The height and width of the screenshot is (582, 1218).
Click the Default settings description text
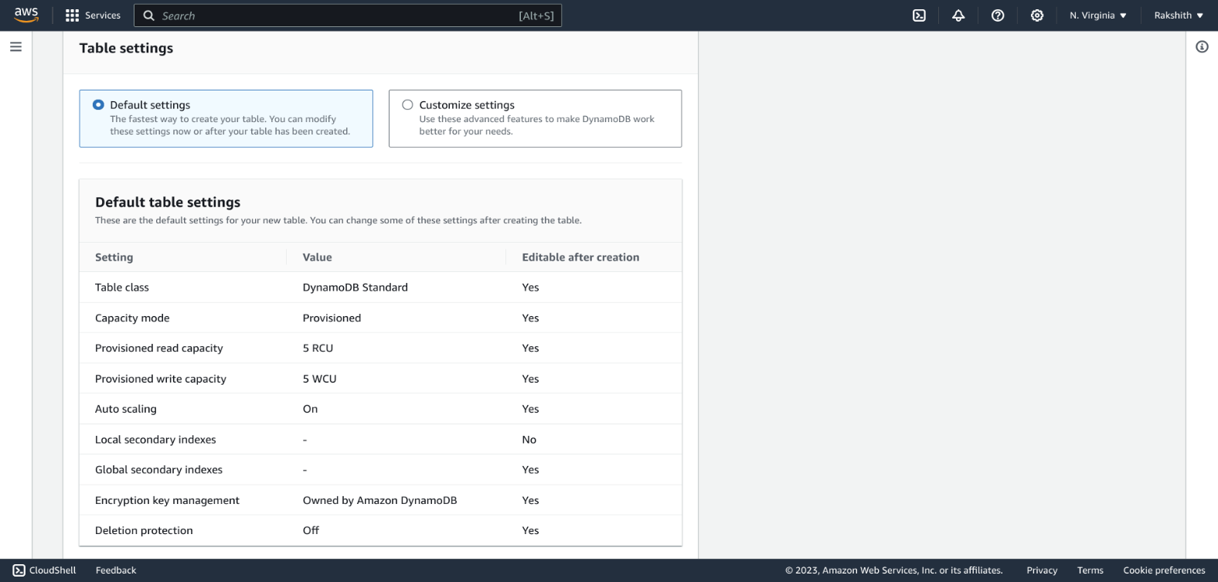230,125
